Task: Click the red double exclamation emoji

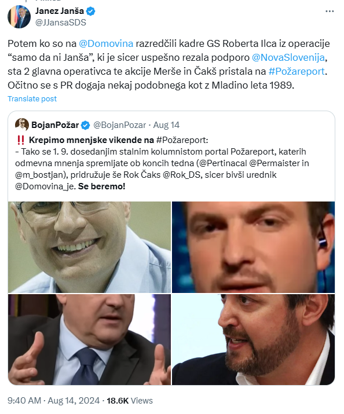Action: point(21,140)
